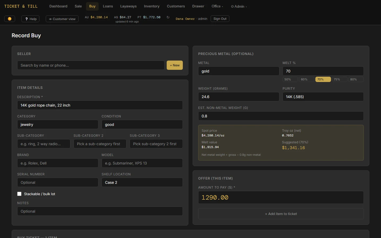
Task: Edit the Melt % field
Action: click(323, 71)
